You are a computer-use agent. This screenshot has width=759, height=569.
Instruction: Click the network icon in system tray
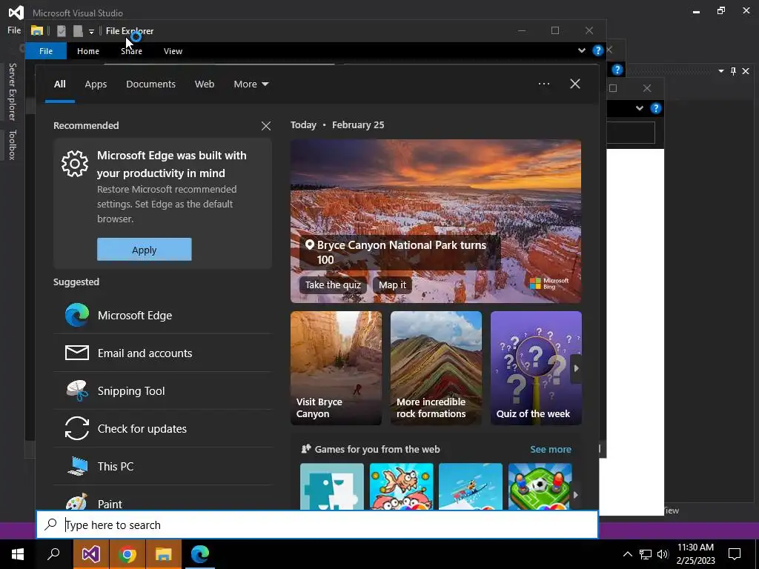(646, 554)
